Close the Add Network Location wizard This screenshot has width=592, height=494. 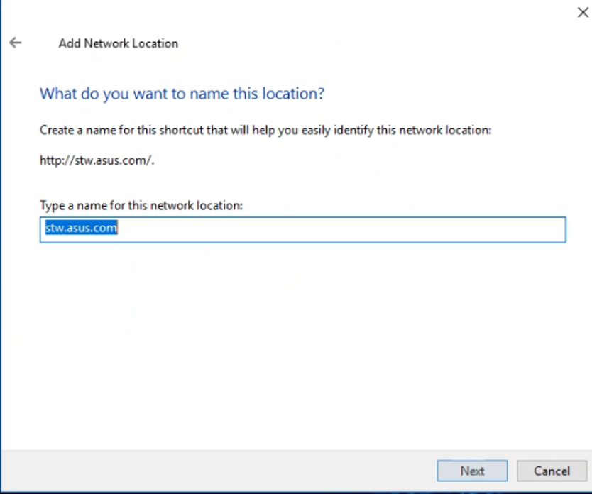tap(583, 13)
